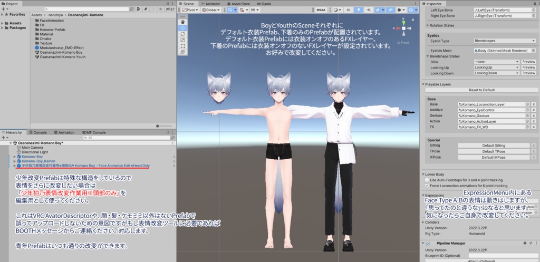Select the Move tool in Scene overlay
The height and width of the screenshot is (262, 540).
(x=182, y=28)
